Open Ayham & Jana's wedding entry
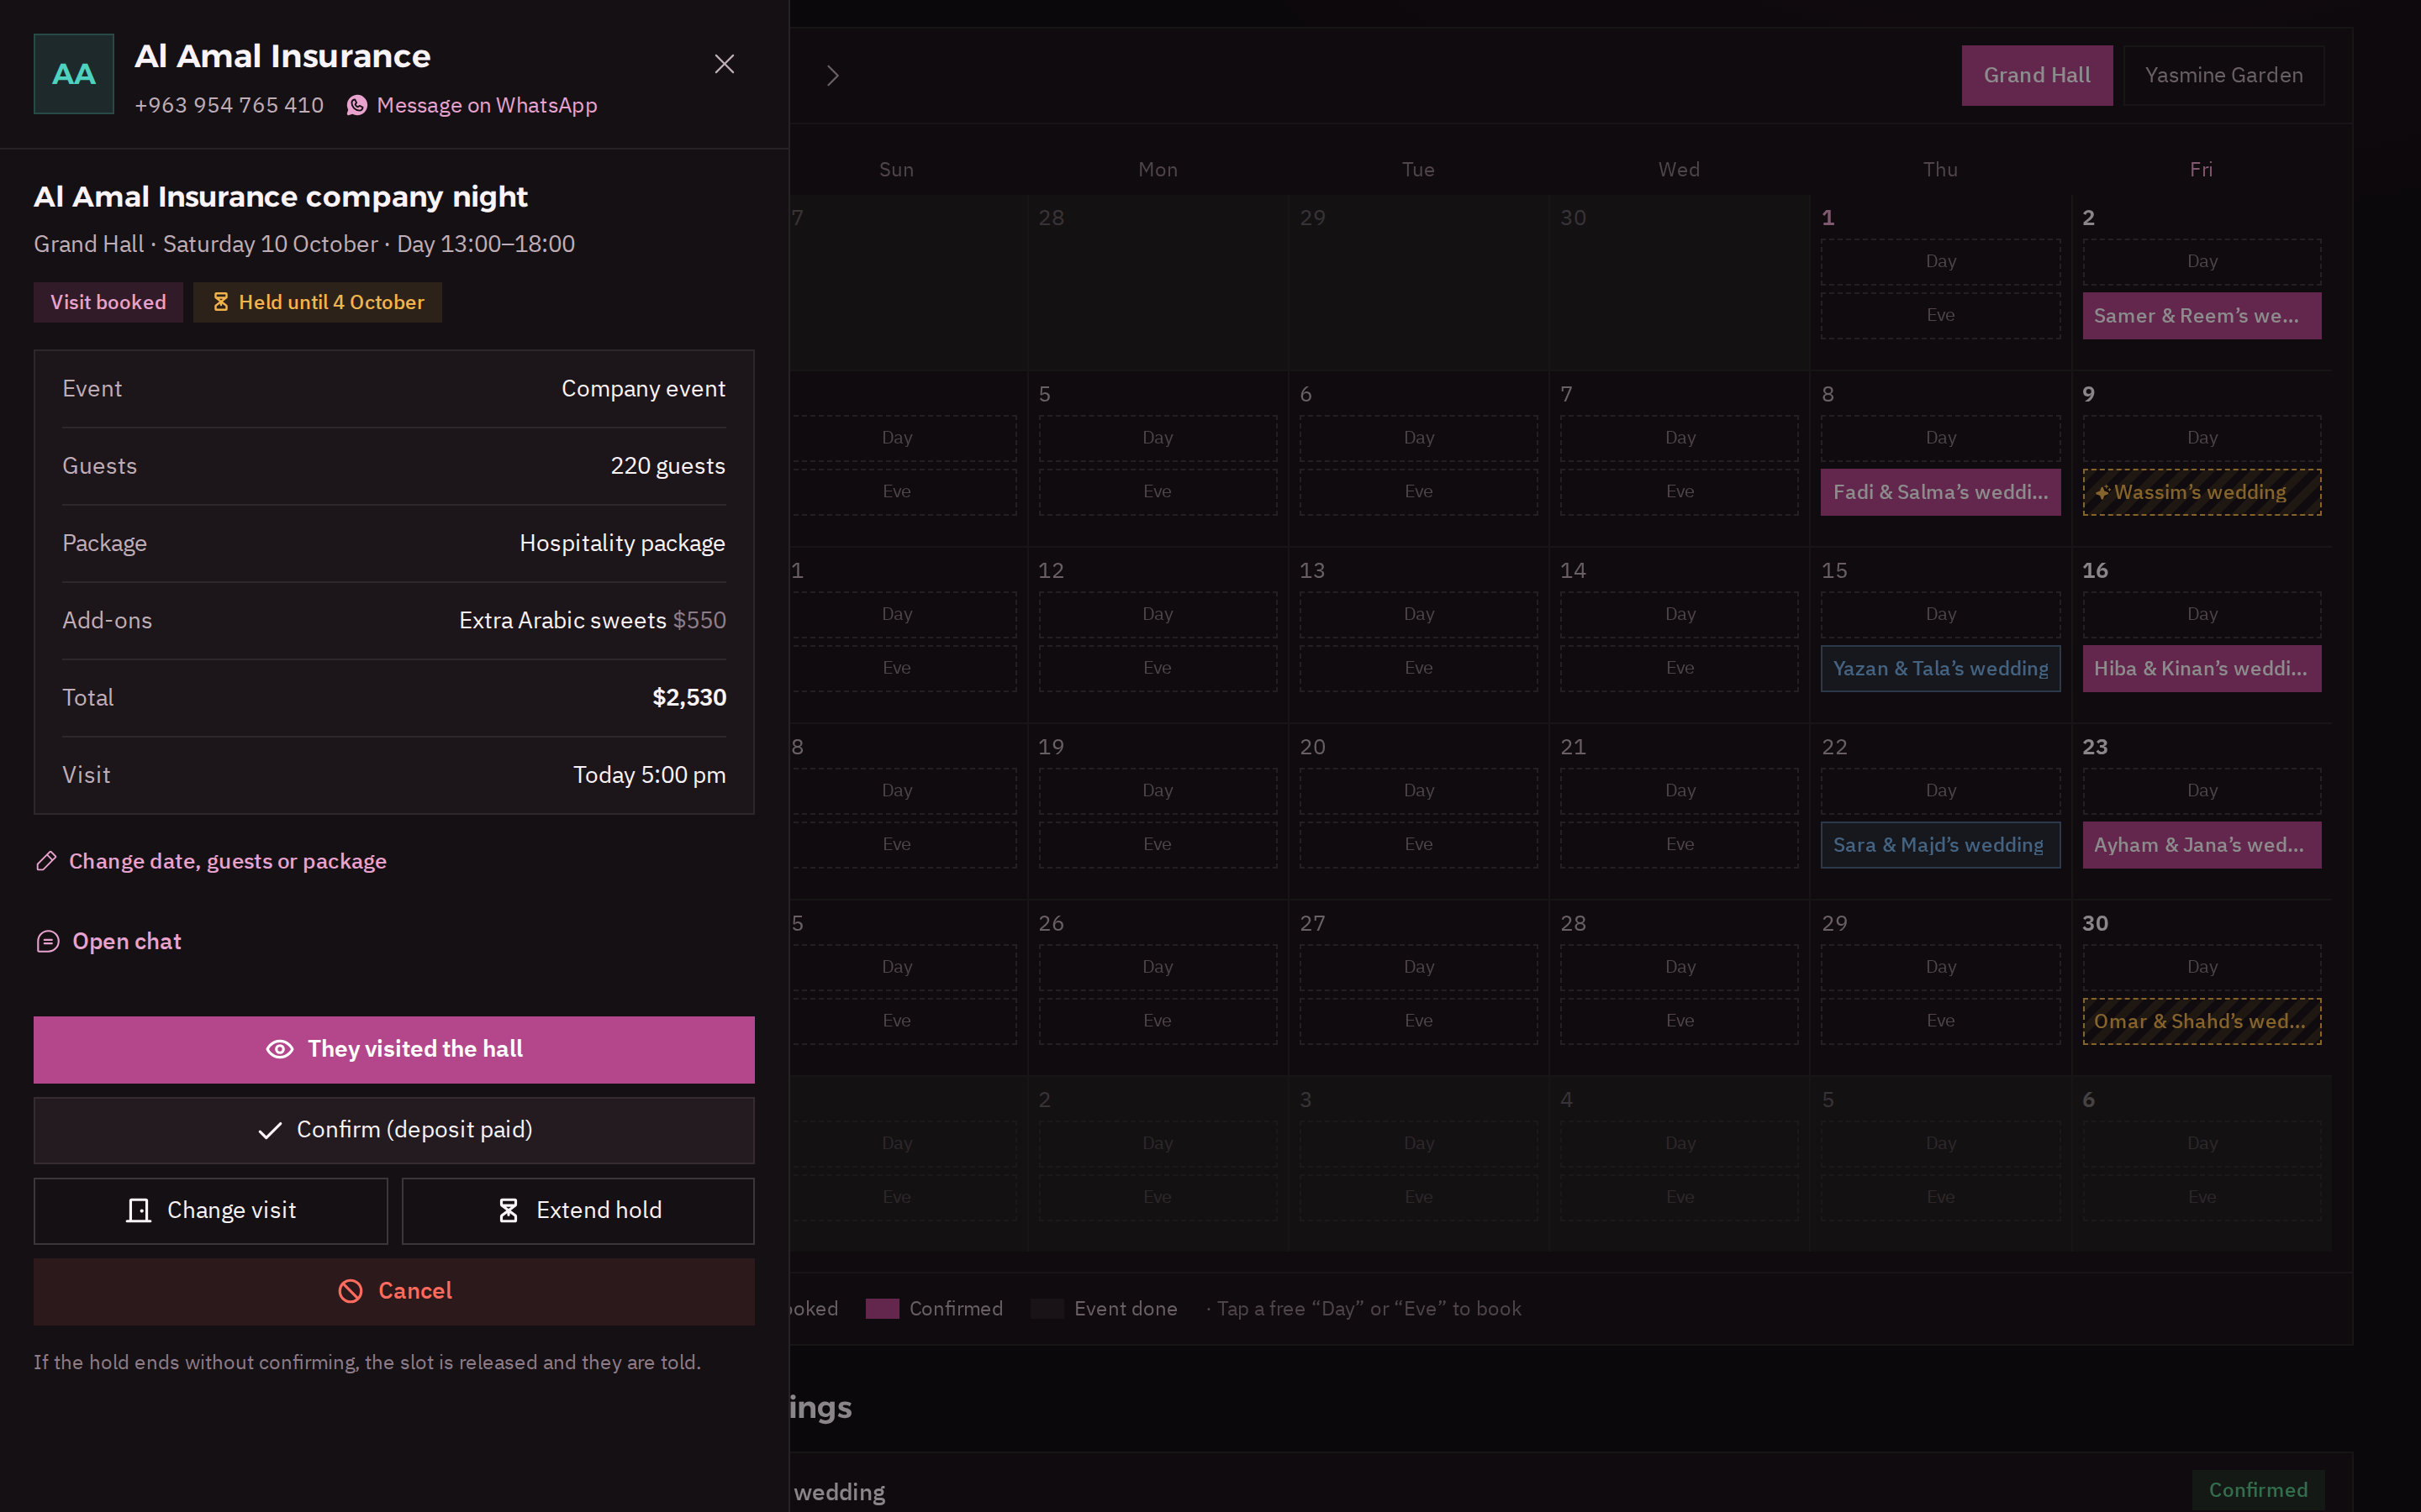2421x1512 pixels. (2201, 845)
